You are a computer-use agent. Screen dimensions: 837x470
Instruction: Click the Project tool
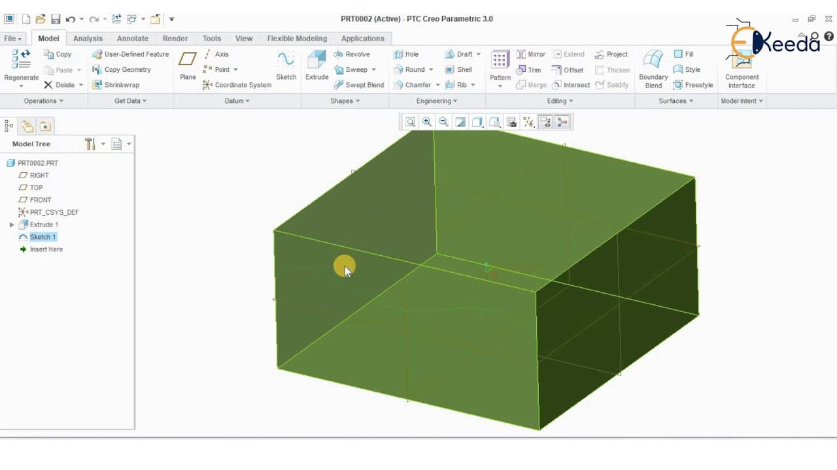tap(611, 54)
